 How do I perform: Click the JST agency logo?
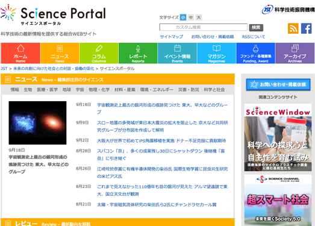pyautogui.click(x=288, y=9)
